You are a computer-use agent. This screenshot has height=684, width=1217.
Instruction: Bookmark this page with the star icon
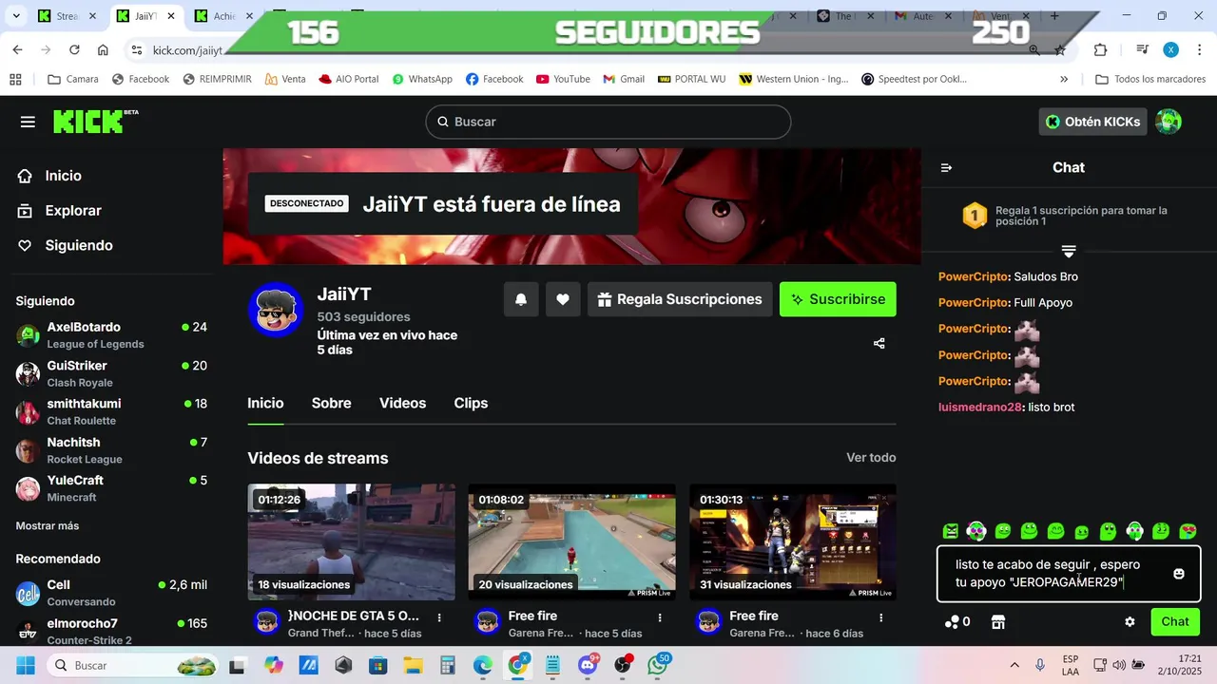coord(1059,50)
